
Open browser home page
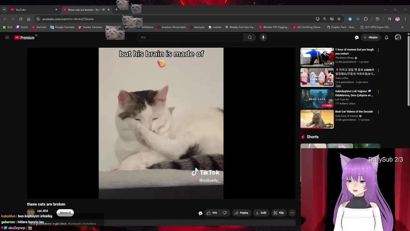(29, 19)
